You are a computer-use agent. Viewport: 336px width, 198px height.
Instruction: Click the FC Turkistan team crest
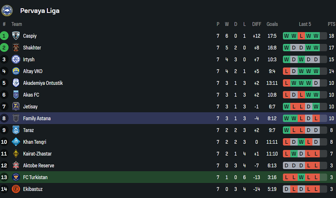16,177
